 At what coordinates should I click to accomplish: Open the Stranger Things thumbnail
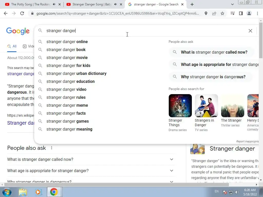click(x=180, y=106)
